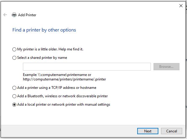Click the 'network printer with manual settings' label text

point(81,104)
